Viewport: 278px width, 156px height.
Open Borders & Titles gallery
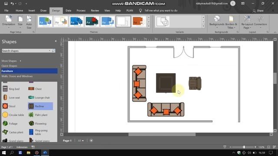point(231,22)
